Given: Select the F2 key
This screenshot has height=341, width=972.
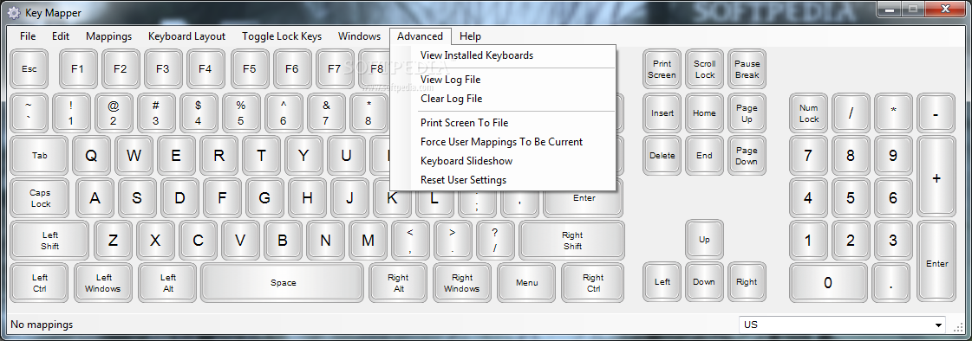Looking at the screenshot, I should click(121, 69).
